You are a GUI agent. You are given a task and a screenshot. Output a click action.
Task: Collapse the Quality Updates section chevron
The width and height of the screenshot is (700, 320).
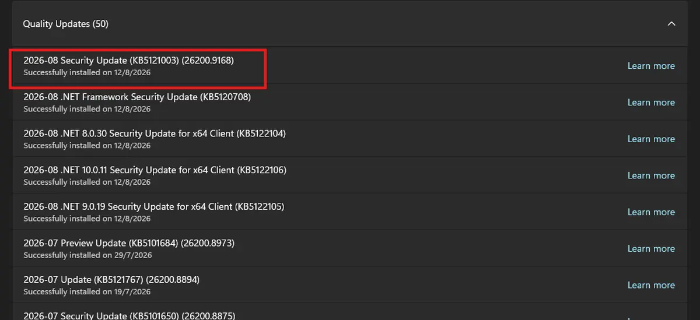(671, 24)
